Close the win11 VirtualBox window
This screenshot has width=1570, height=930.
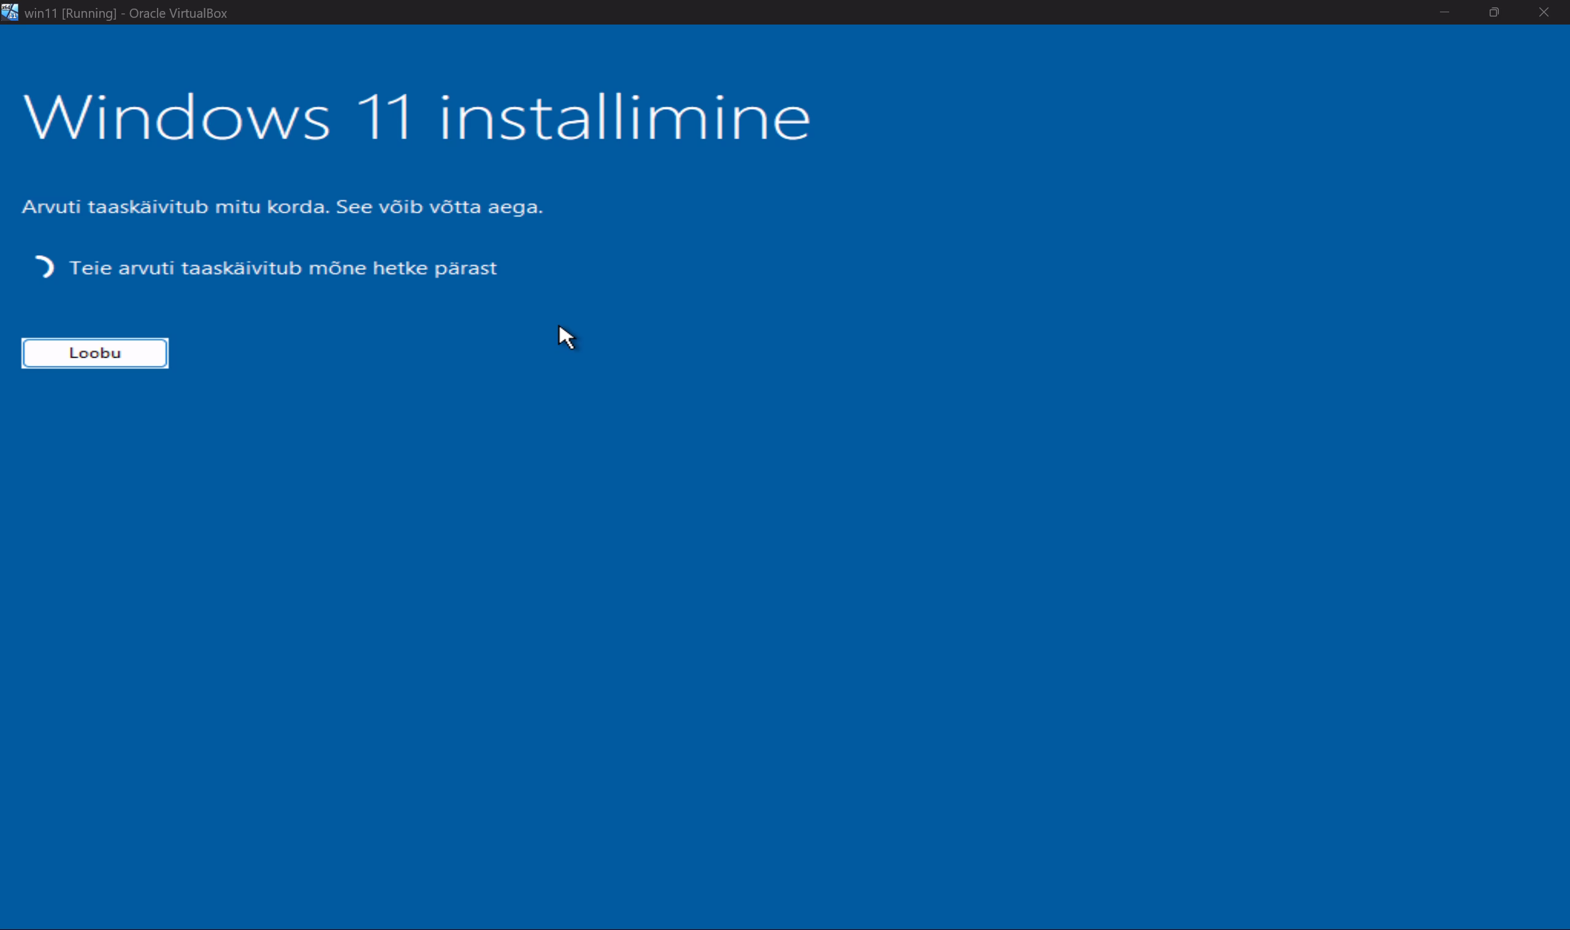1544,12
